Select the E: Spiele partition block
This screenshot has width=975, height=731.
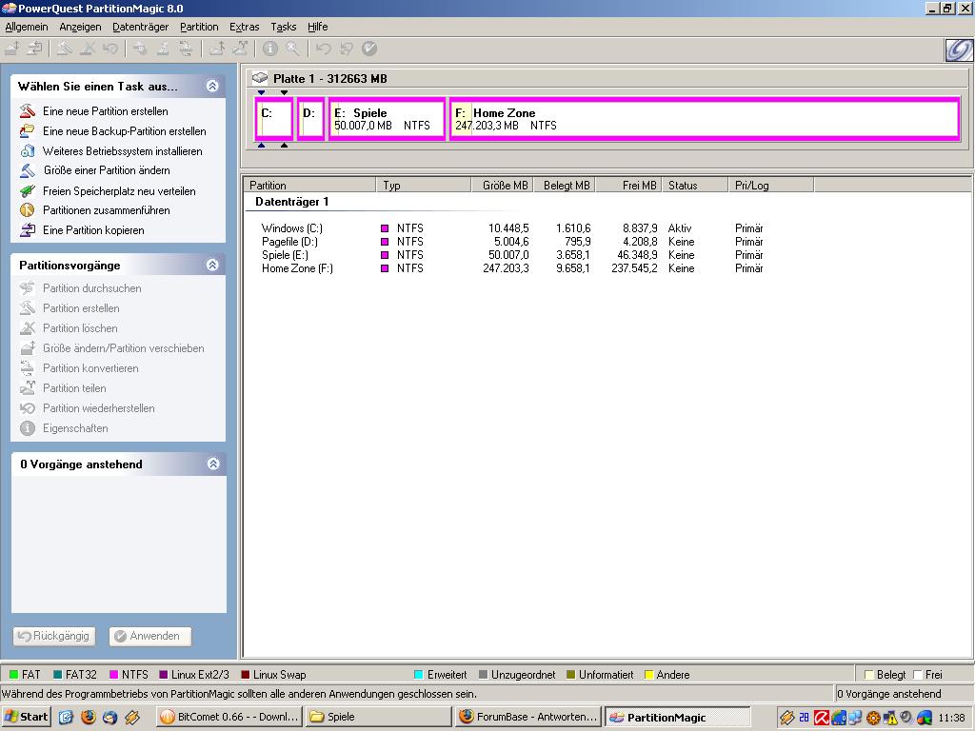click(x=387, y=119)
